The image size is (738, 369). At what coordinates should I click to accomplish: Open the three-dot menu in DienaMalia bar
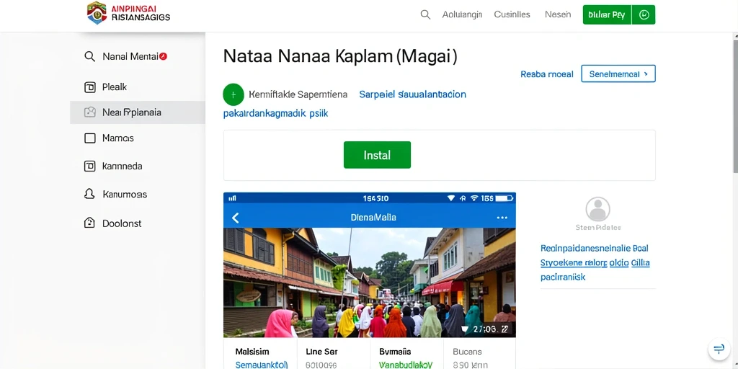502,218
